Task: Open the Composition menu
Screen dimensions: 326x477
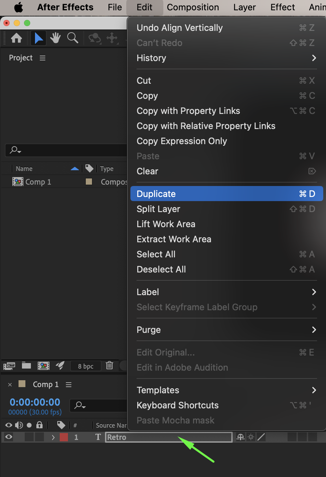Action: 193,7
